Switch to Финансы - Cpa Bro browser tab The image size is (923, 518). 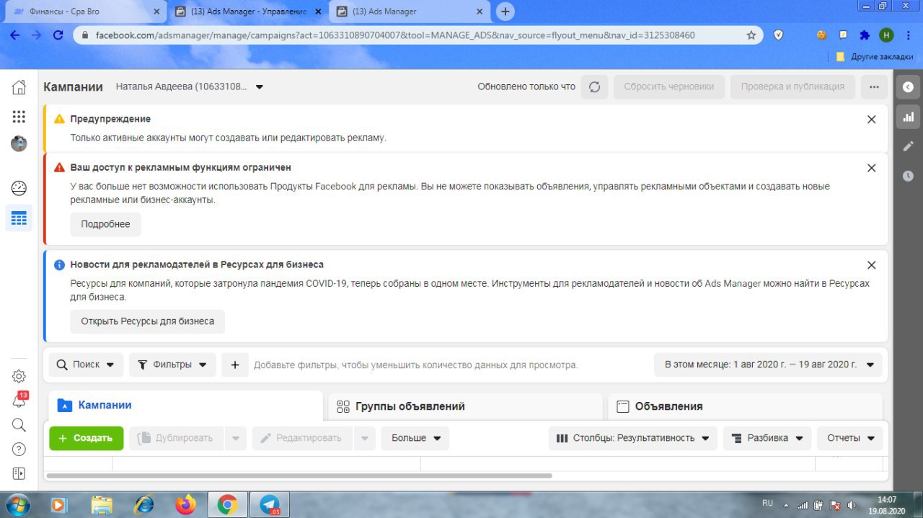[x=87, y=12]
